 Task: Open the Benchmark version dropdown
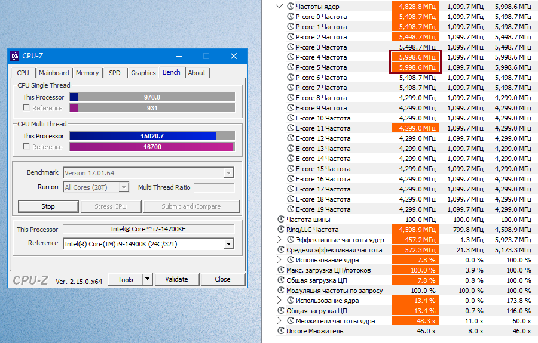(228, 173)
